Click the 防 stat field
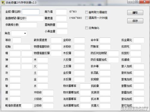 click(15, 80)
